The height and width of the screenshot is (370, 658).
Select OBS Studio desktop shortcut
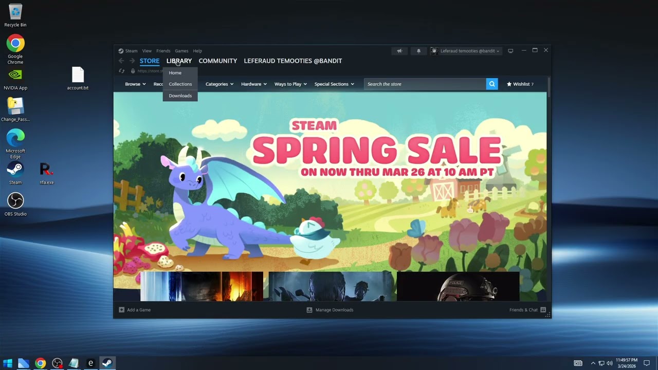15,205
